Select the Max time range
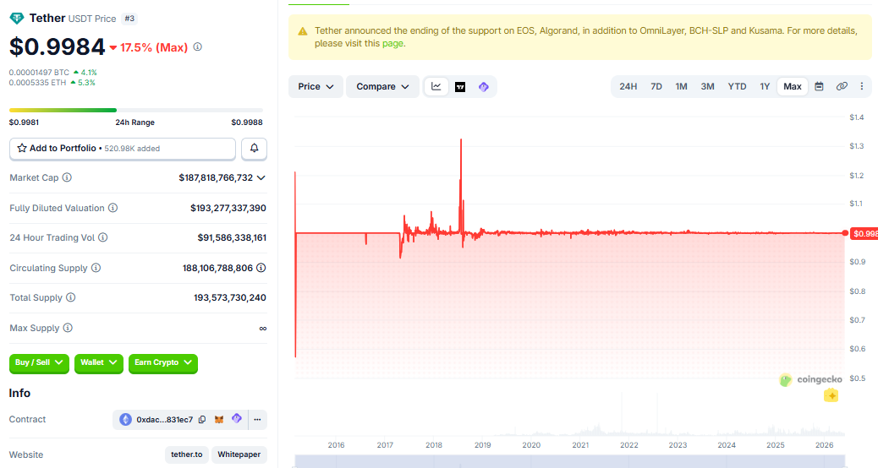The height and width of the screenshot is (468, 878). point(793,86)
